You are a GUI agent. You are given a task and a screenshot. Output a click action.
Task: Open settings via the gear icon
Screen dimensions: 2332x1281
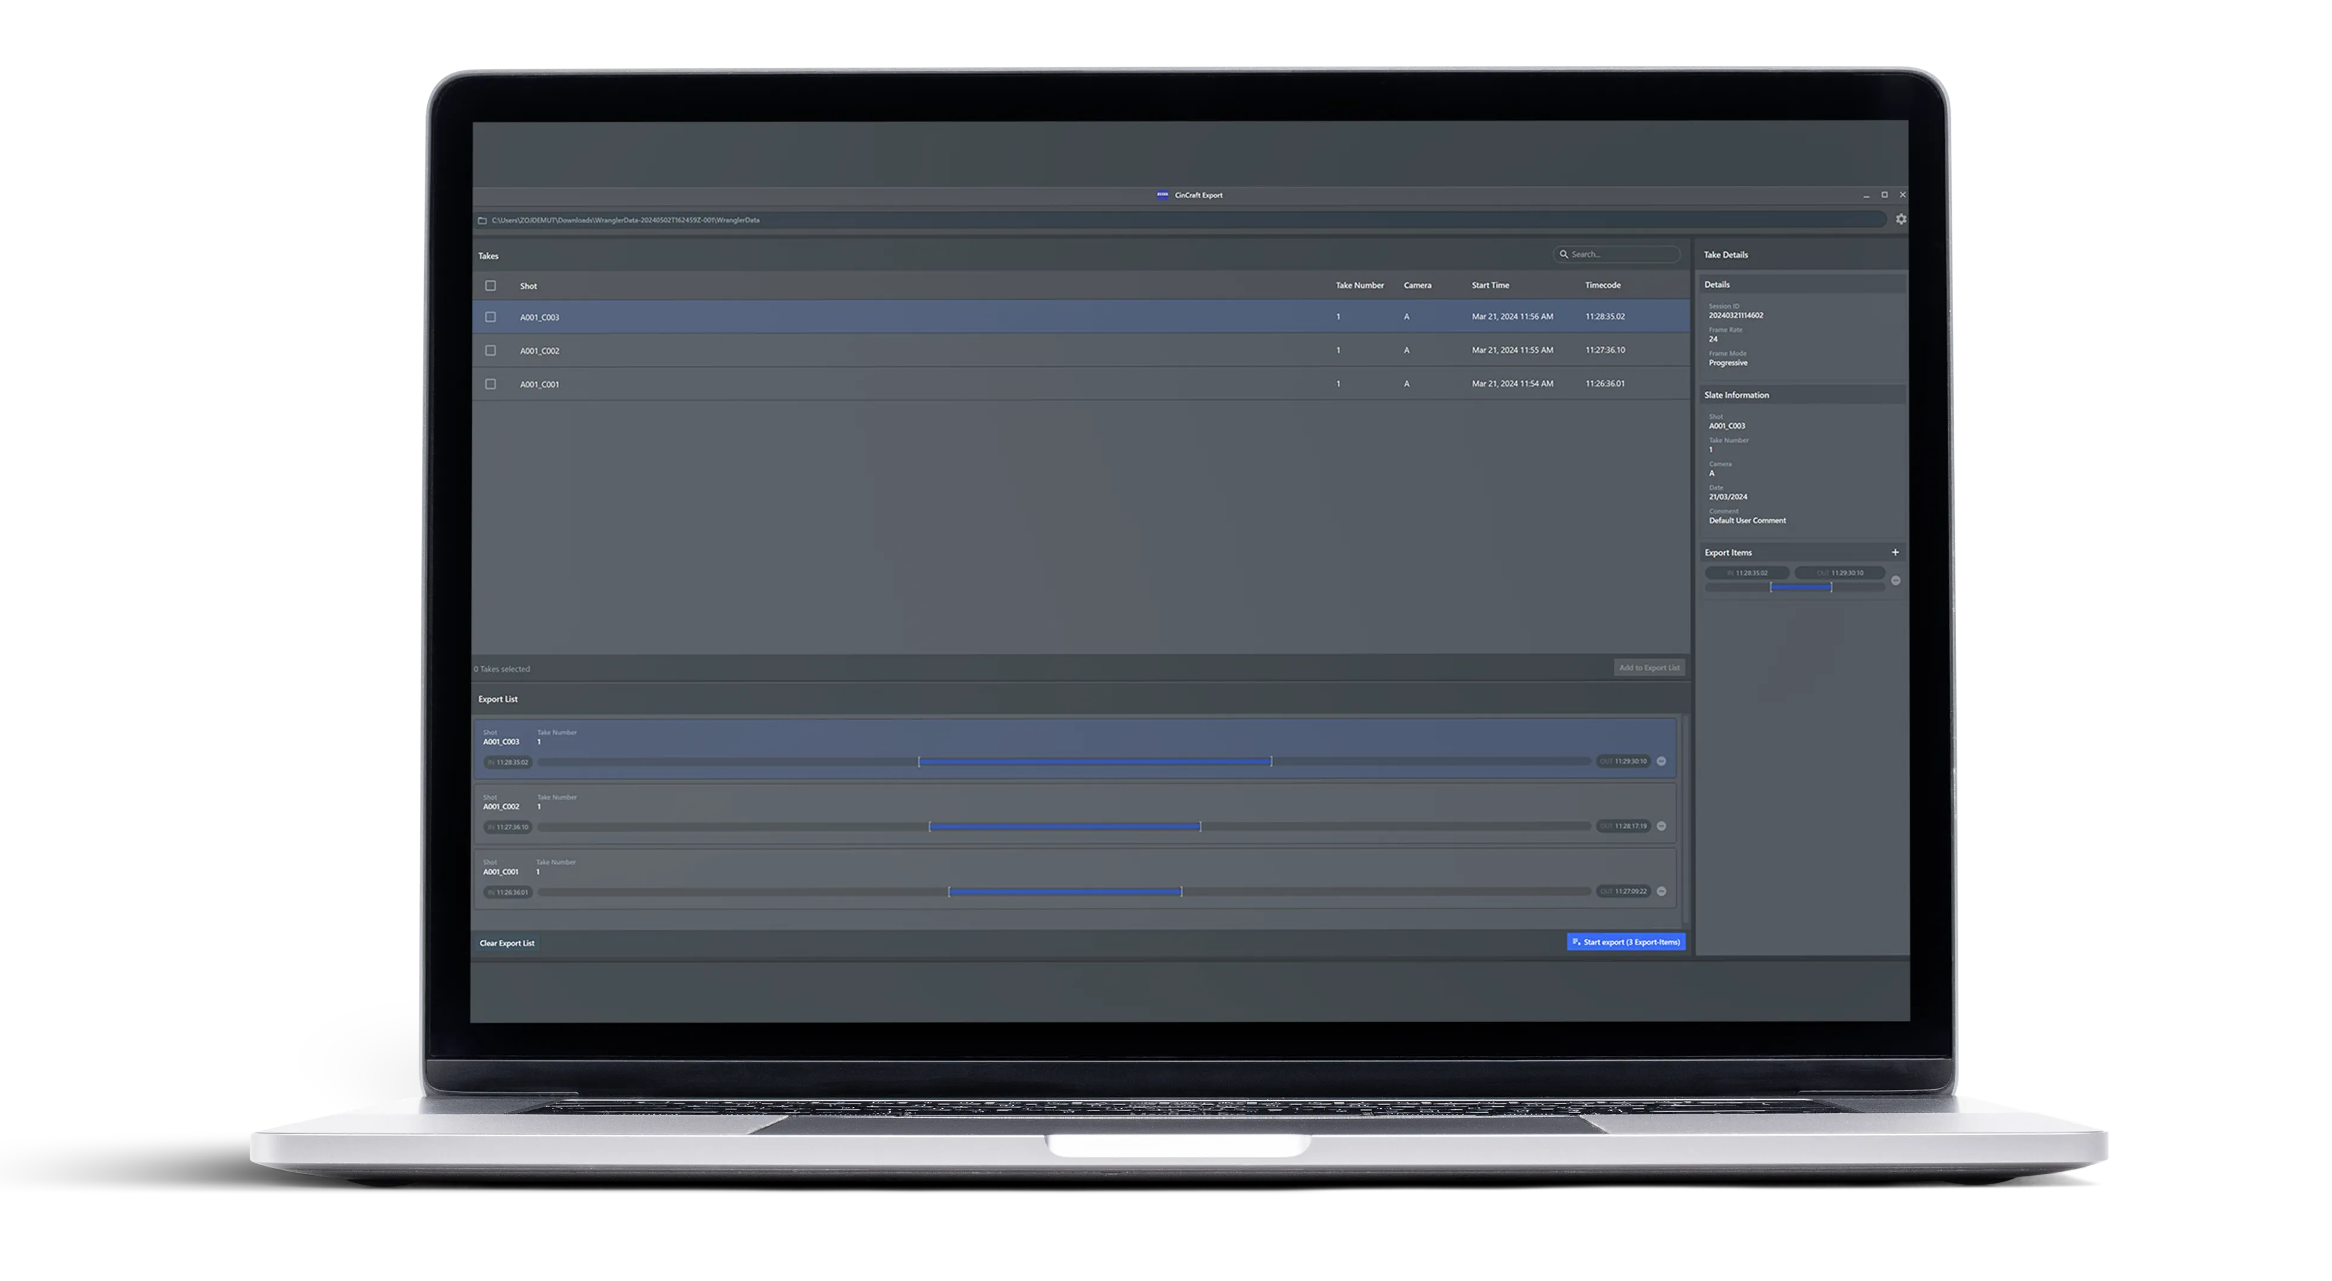pos(1900,219)
